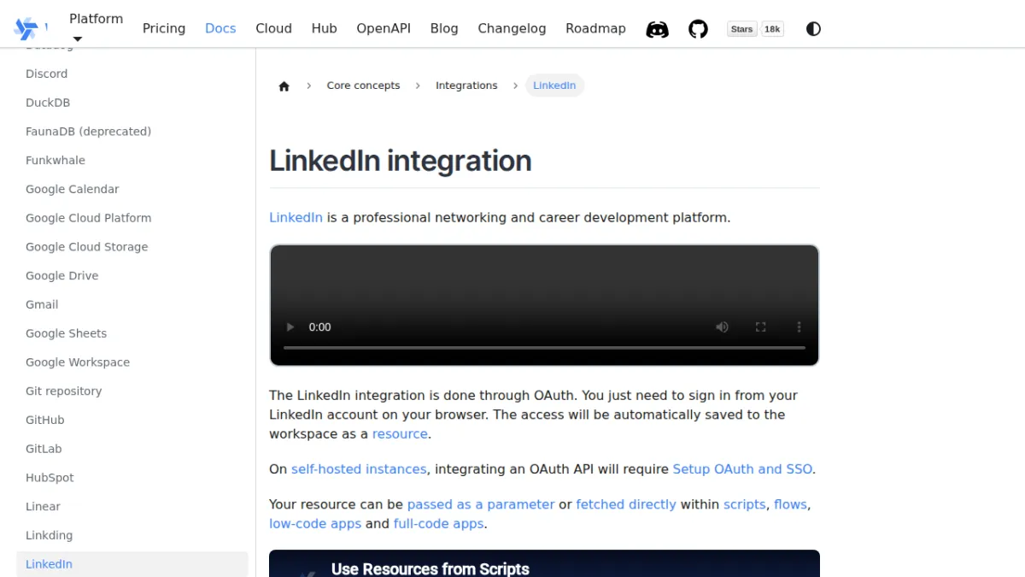Screen dimensions: 1025x577
Task: Open the 'fetched directly' link
Action: point(626,504)
